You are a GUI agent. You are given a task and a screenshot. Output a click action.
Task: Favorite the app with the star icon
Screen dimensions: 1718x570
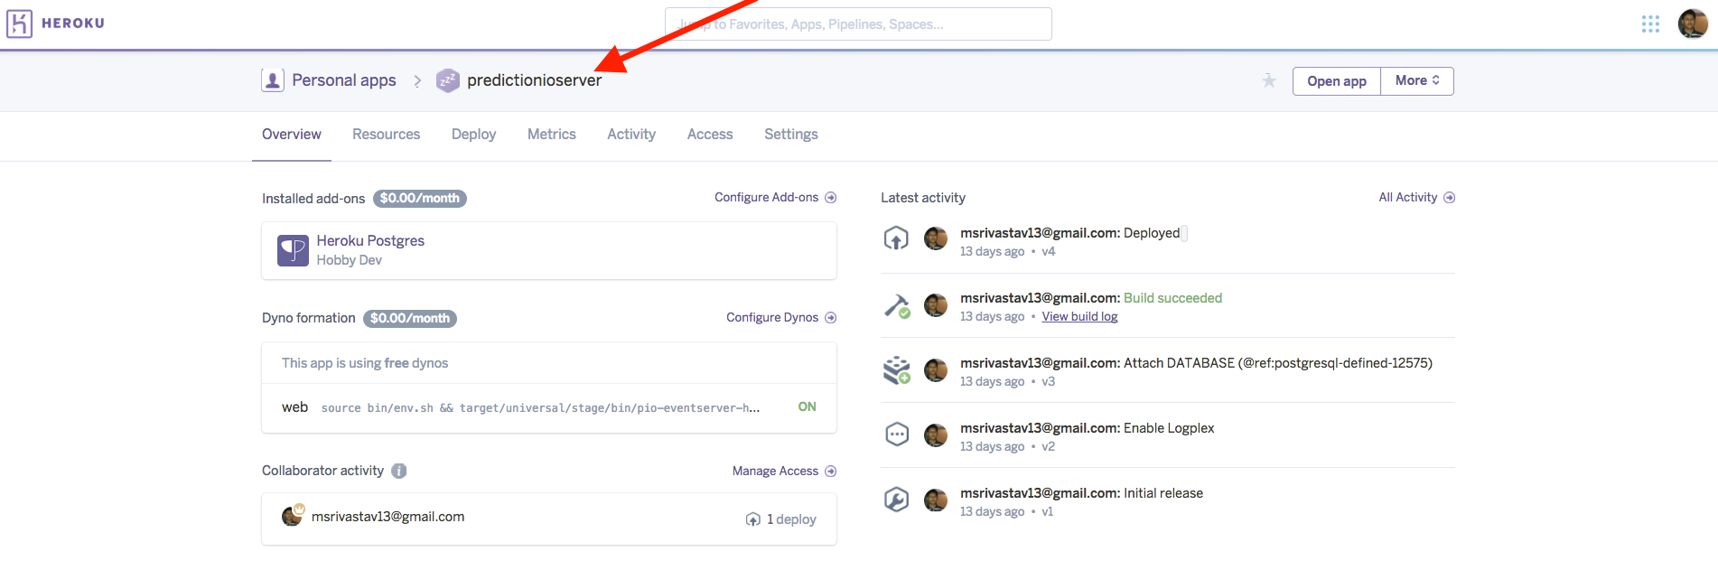[1269, 81]
